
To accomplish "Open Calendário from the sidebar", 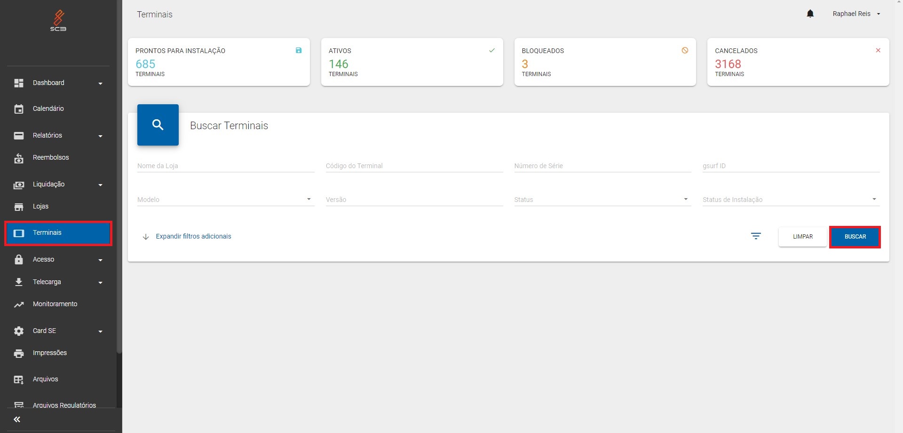I will (x=48, y=108).
